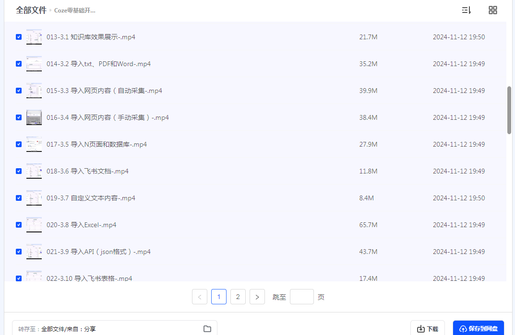Open thumbnail of 013-3.1 知识库效果展示 video

[x=34, y=37]
